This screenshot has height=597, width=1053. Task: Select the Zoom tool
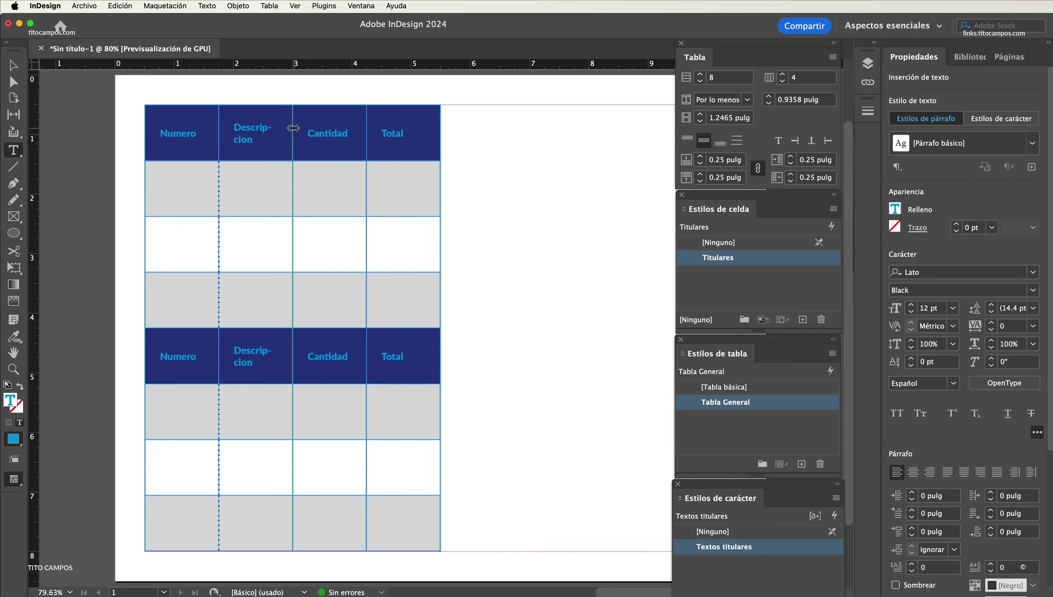coord(13,369)
